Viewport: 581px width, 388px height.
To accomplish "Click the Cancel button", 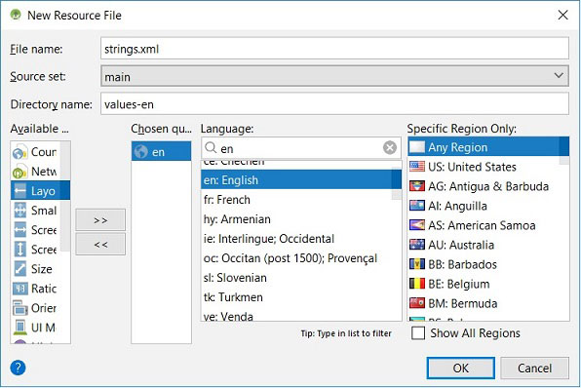I will tap(534, 368).
